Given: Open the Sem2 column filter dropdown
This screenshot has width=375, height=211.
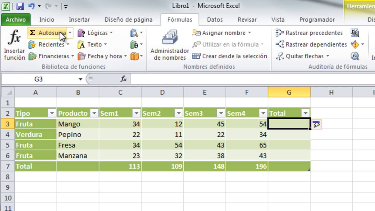Looking at the screenshot, I should click(x=179, y=113).
